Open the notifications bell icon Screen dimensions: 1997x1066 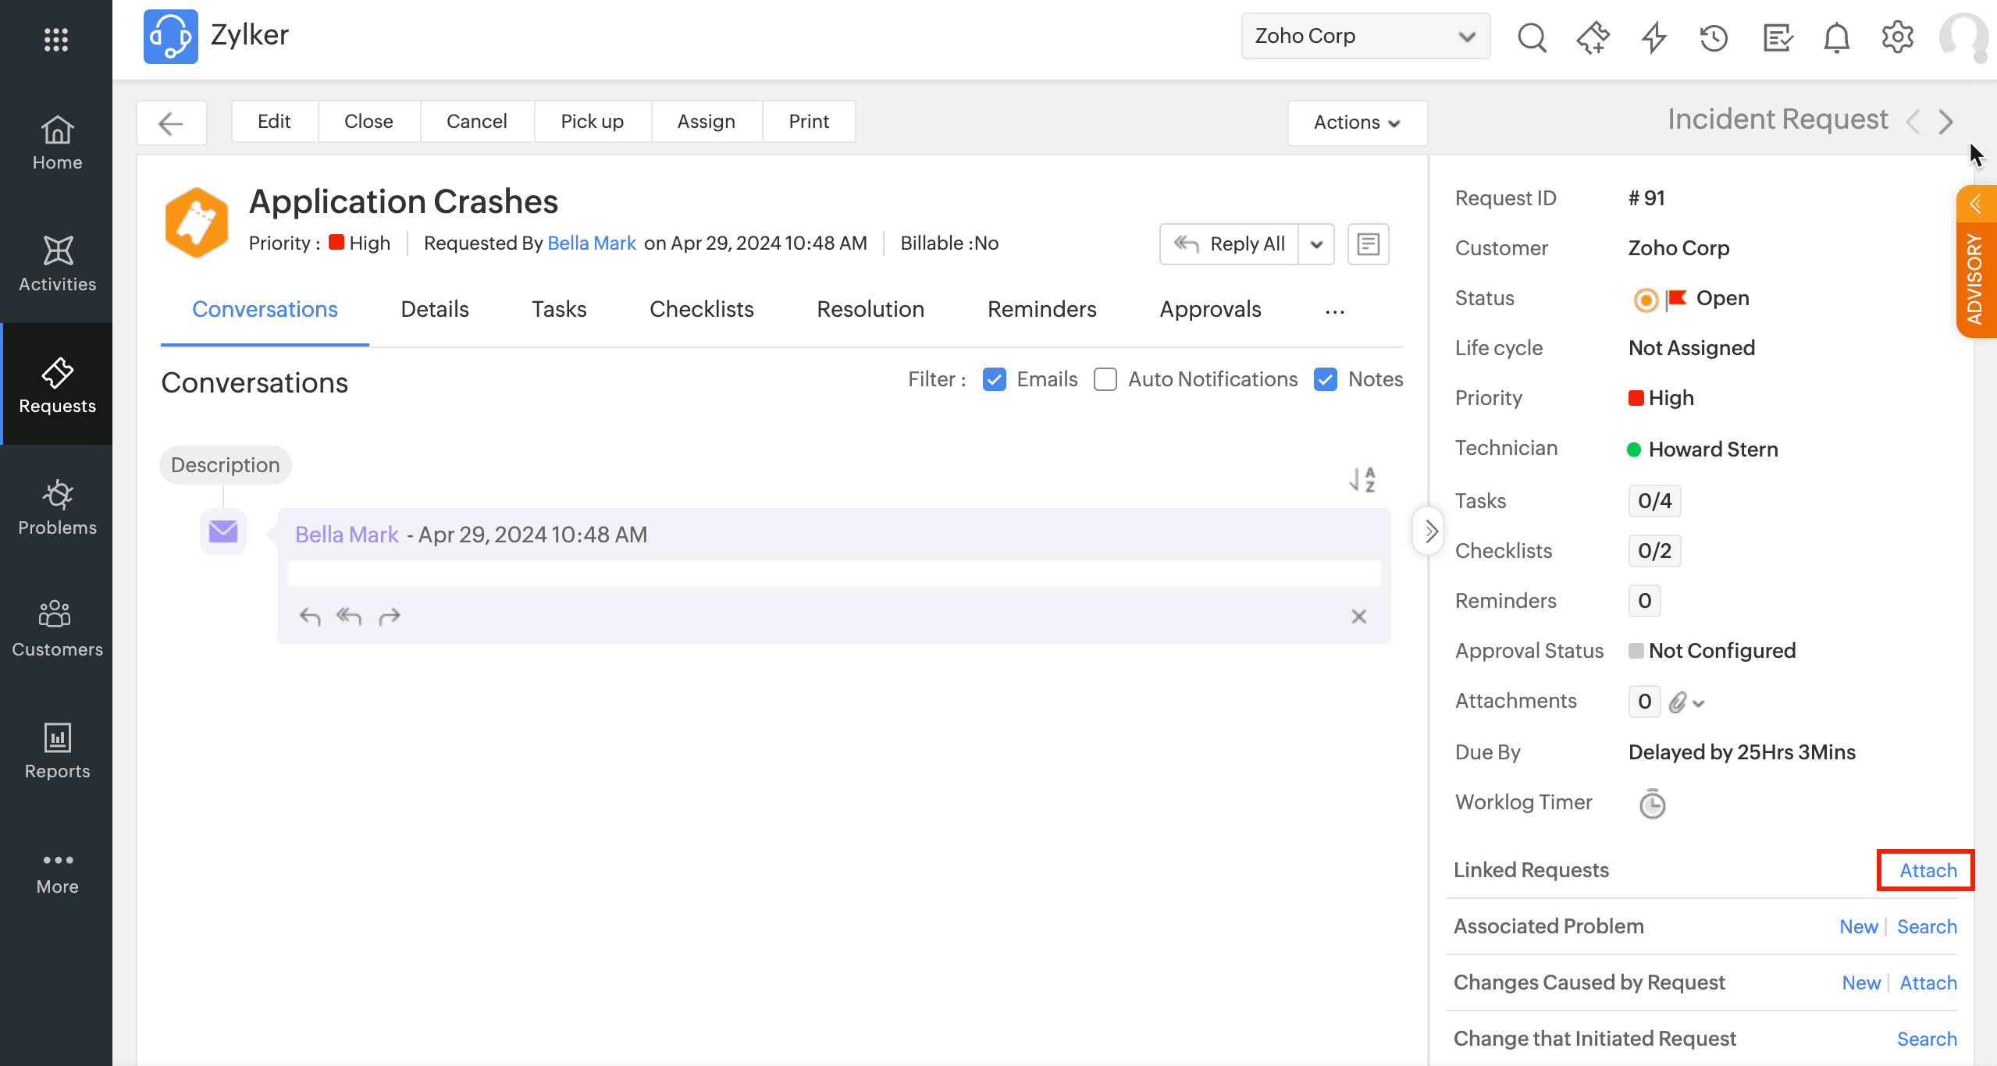coord(1836,37)
